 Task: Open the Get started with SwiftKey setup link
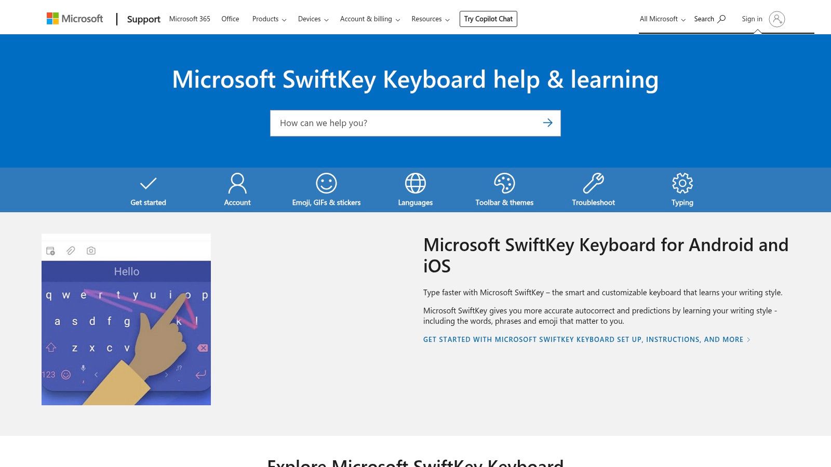click(x=586, y=339)
